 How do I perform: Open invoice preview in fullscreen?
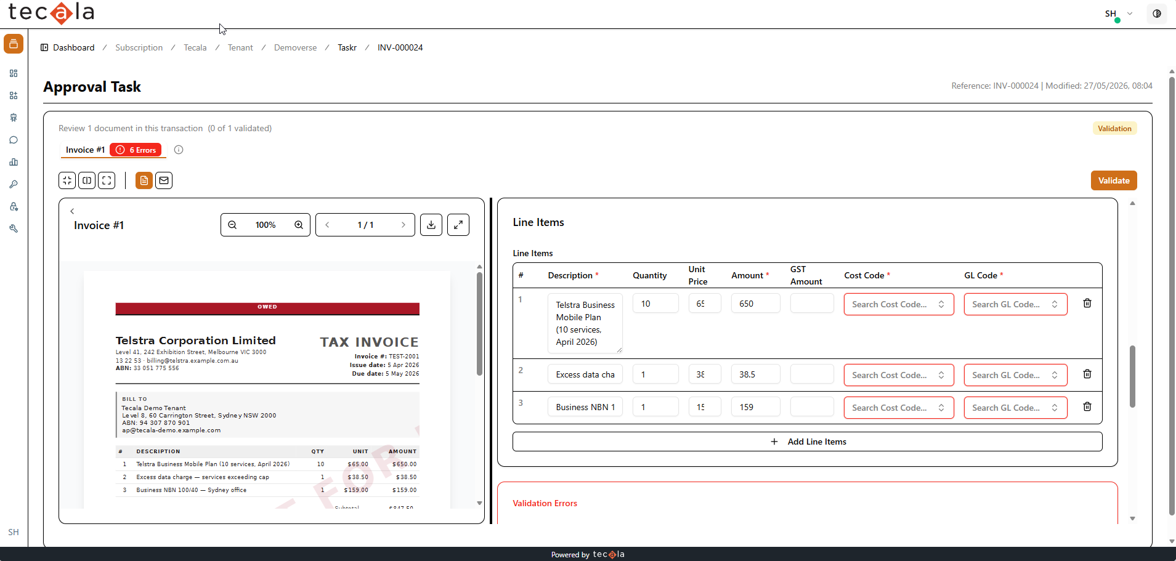[x=458, y=225]
